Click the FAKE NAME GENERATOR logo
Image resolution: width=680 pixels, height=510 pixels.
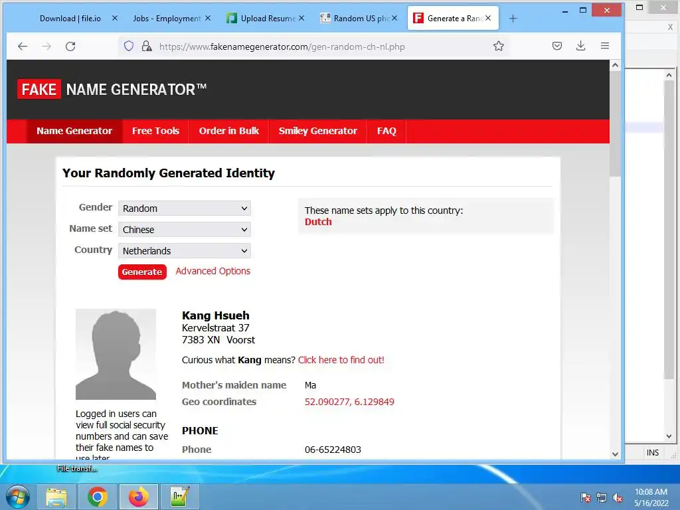(x=112, y=90)
